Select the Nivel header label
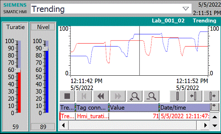 pyautogui.click(x=43, y=27)
